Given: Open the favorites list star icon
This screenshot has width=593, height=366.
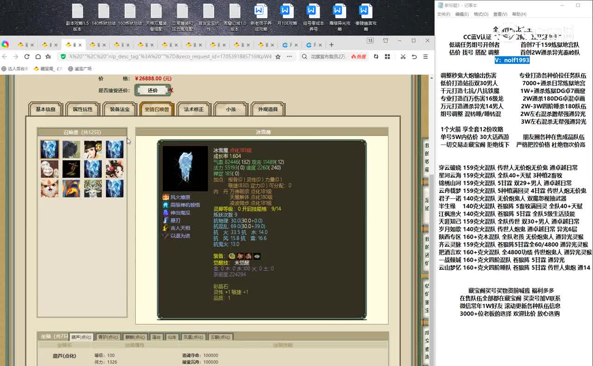Looking at the screenshot, I should coord(48,57).
